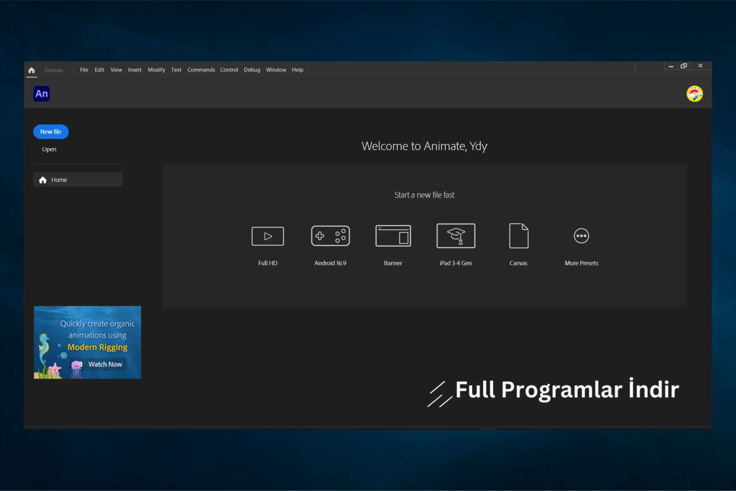Select the Full HD preset icon
The height and width of the screenshot is (491, 736).
click(x=268, y=236)
